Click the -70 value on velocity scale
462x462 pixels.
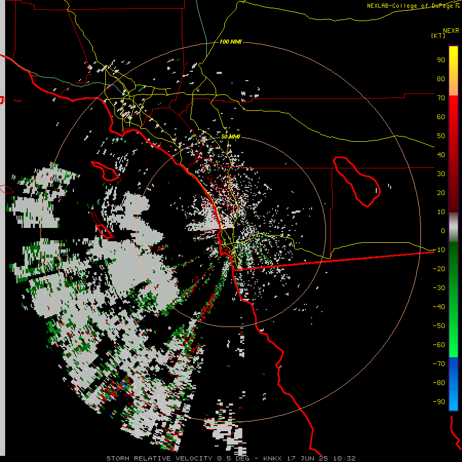pyautogui.click(x=439, y=364)
